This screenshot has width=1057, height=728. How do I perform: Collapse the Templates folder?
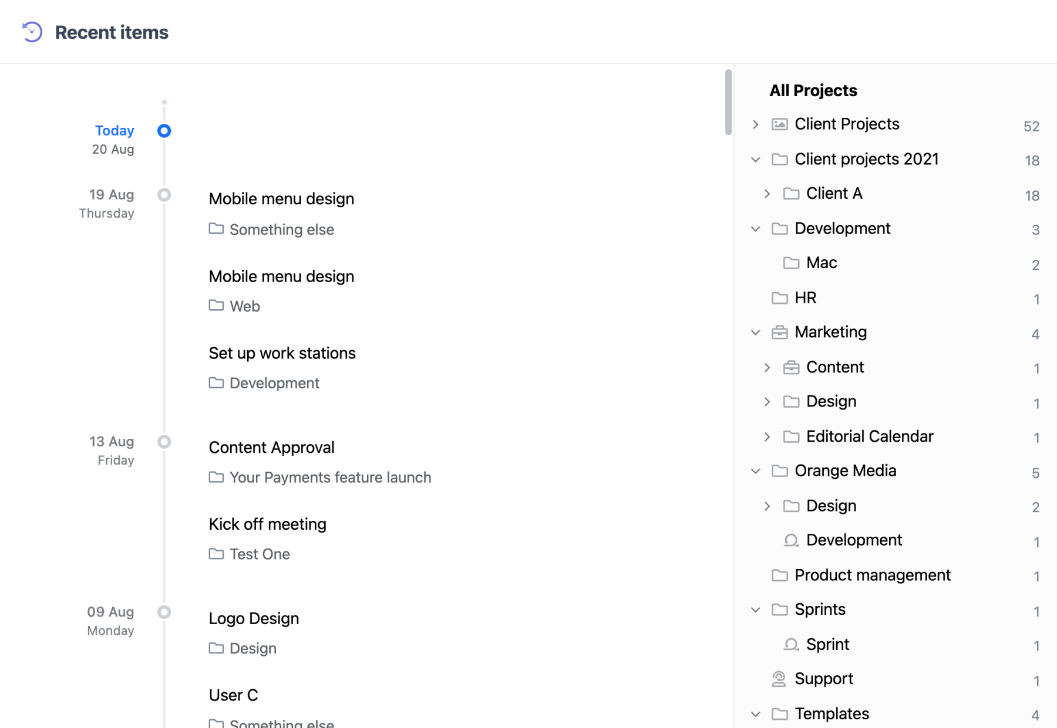756,714
